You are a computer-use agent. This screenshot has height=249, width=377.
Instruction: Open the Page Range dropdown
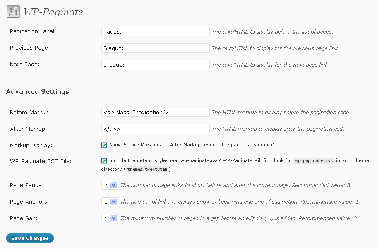(x=110, y=185)
